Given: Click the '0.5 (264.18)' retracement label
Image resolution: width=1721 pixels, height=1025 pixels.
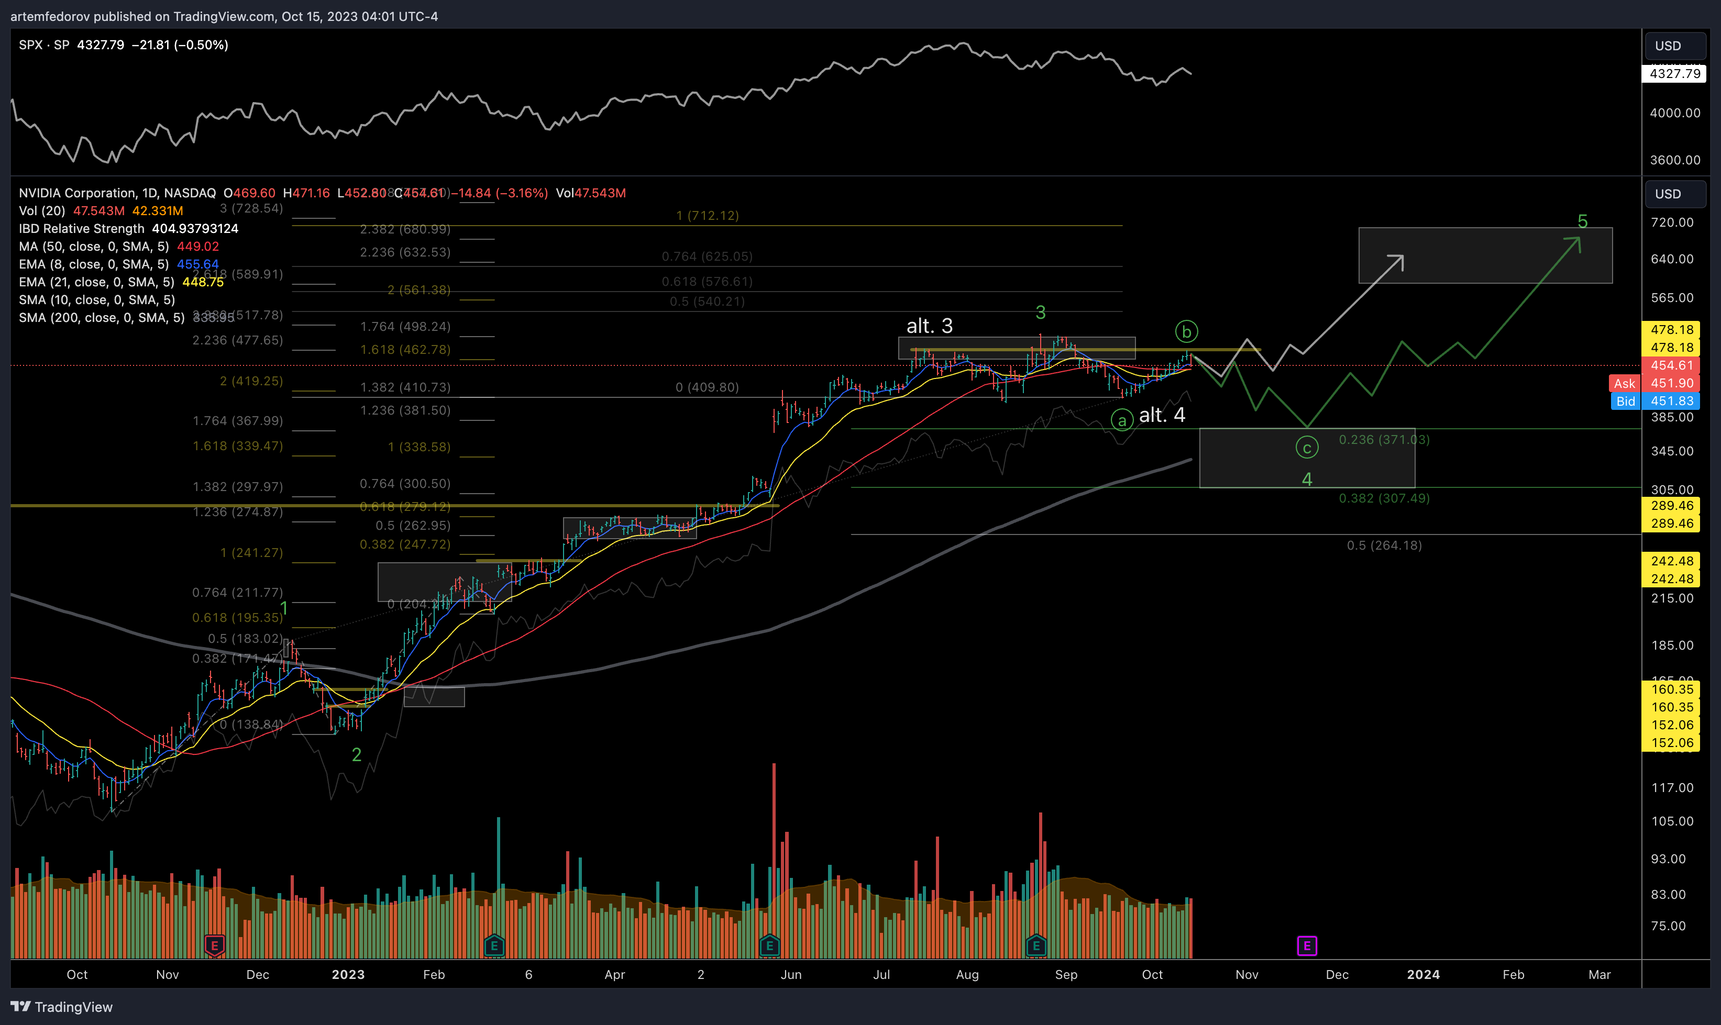Looking at the screenshot, I should point(1384,545).
